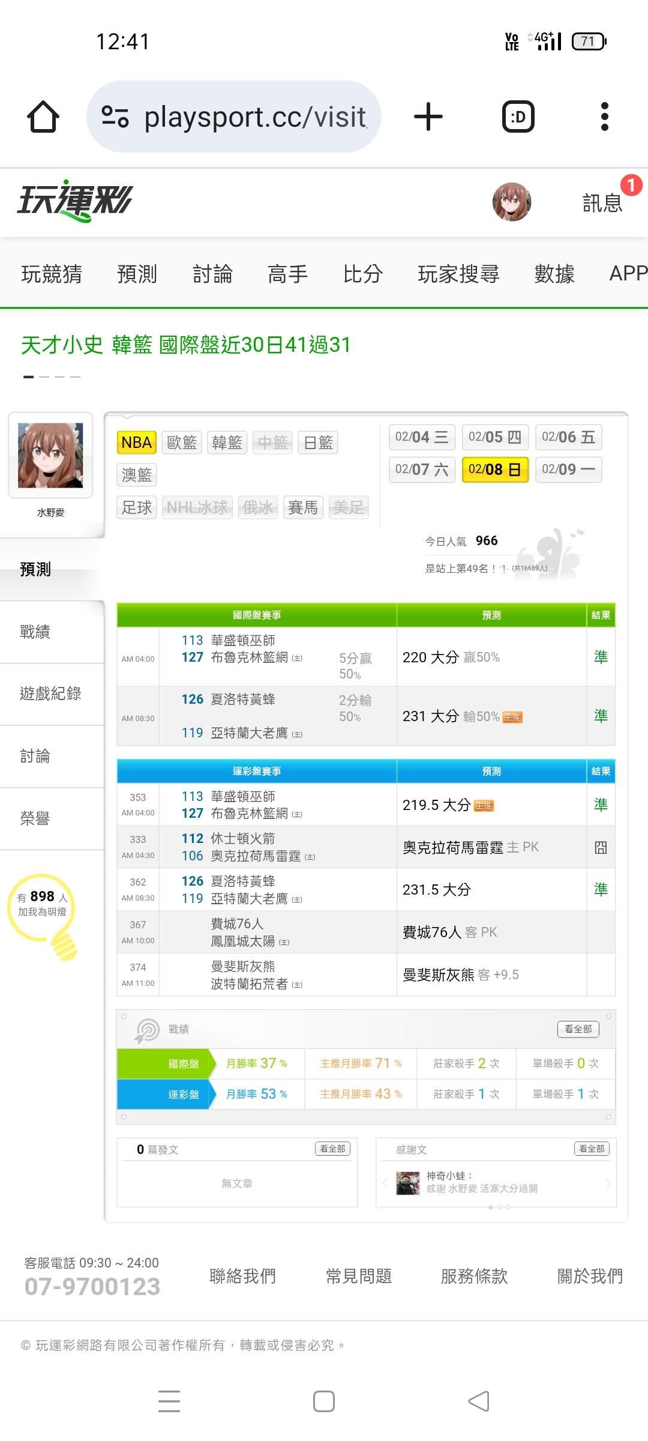This screenshot has width=648, height=1441.
Task: Open 看全部 in 戰績 section
Action: (x=578, y=1029)
